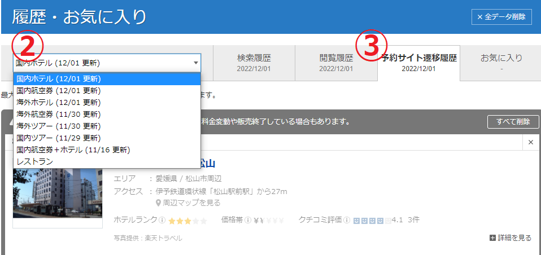Expand hotel details via 詳細を見る

[511, 238]
